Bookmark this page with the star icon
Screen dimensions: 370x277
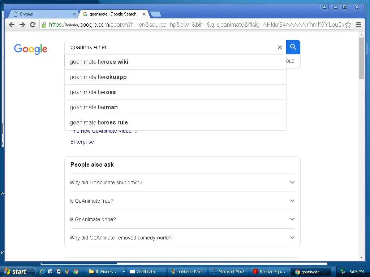click(348, 25)
